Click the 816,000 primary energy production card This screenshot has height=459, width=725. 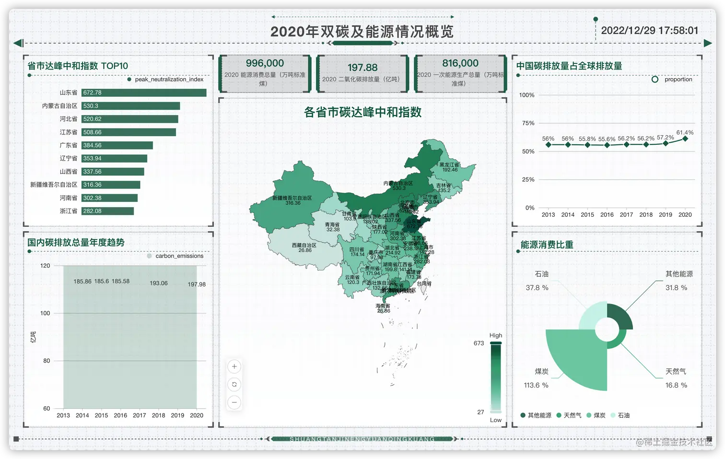[460, 73]
